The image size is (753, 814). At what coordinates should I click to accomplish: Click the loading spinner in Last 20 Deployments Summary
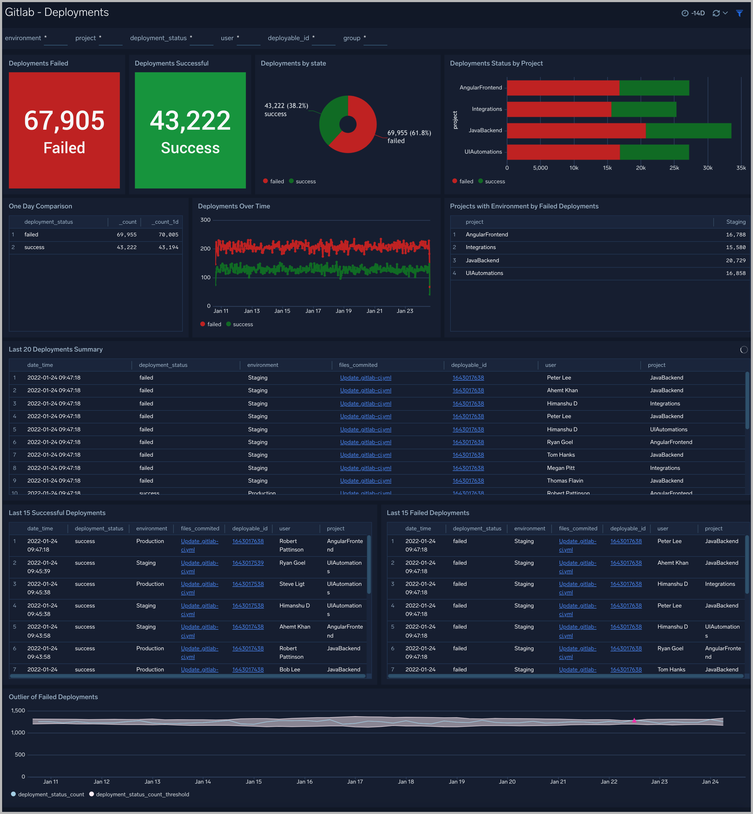click(744, 350)
